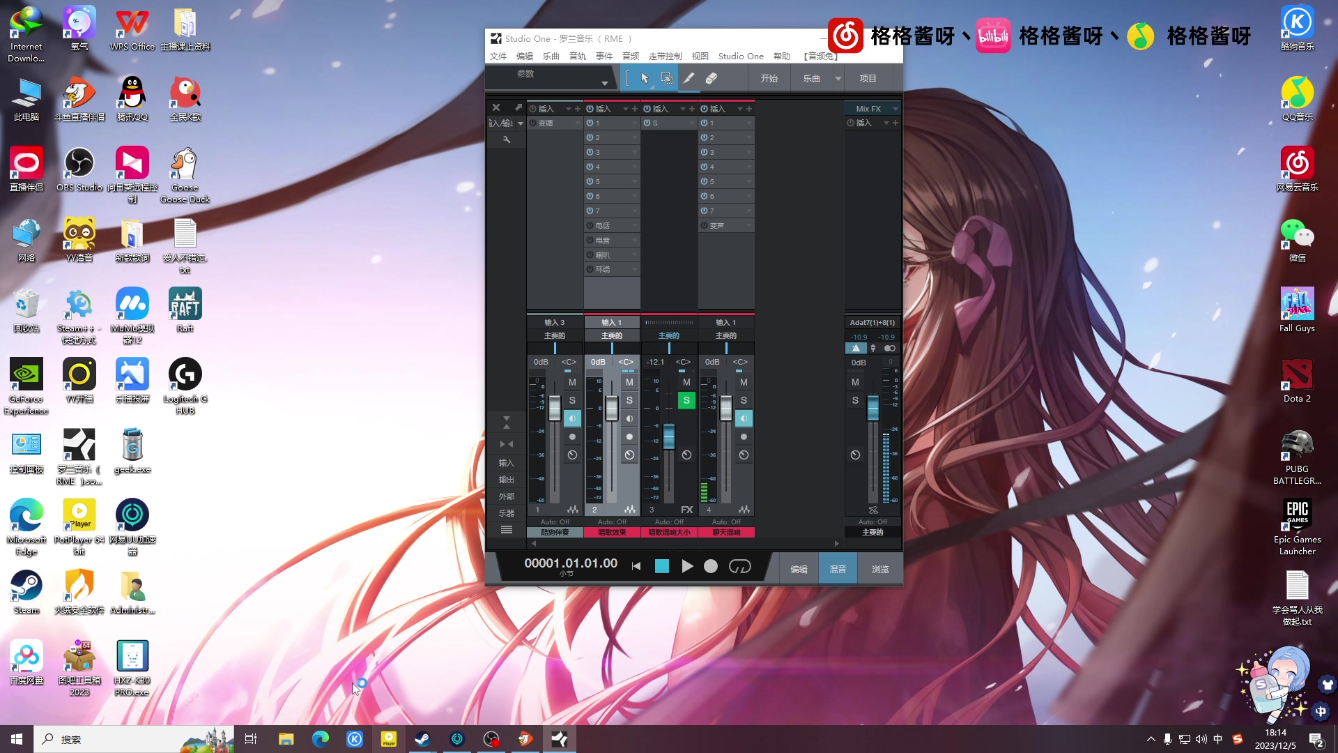
Task: Show 输入 channels in mixer
Action: (507, 463)
